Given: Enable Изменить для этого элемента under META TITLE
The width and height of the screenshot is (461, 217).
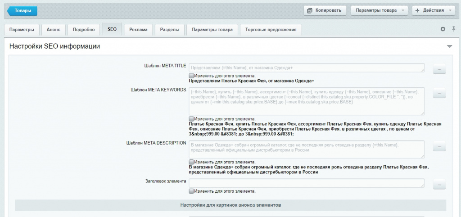Looking at the screenshot, I should pyautogui.click(x=191, y=76).
